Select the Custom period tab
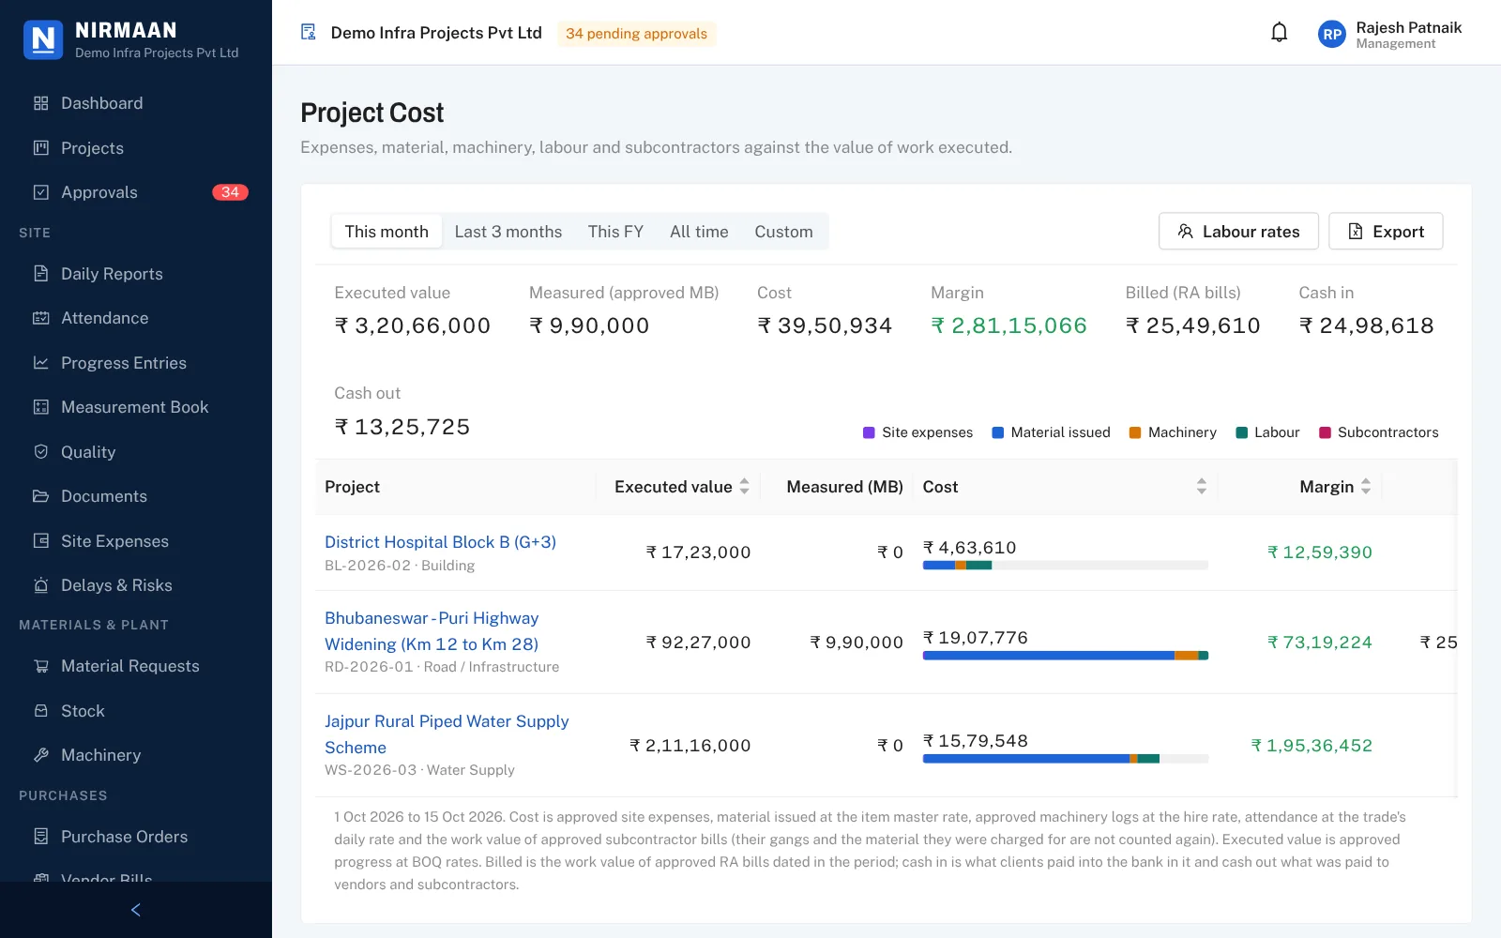Image resolution: width=1501 pixels, height=938 pixels. pyautogui.click(x=783, y=232)
